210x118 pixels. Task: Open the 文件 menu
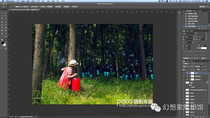click(x=18, y=1)
